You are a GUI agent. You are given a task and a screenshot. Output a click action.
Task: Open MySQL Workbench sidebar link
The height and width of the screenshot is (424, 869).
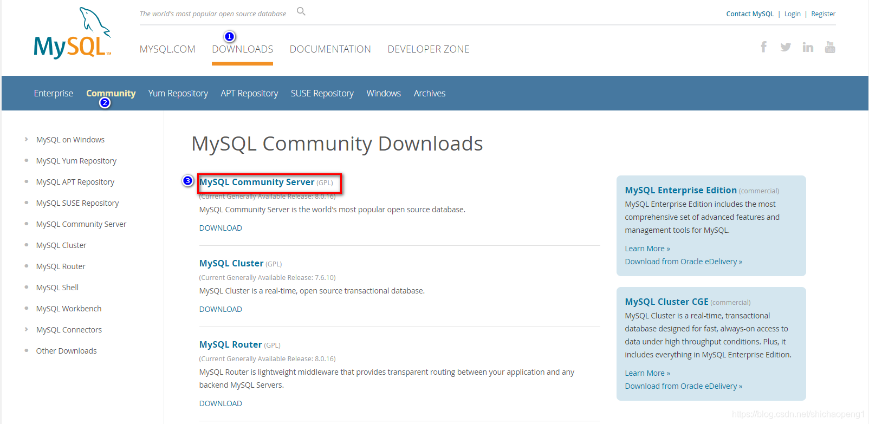[69, 309]
